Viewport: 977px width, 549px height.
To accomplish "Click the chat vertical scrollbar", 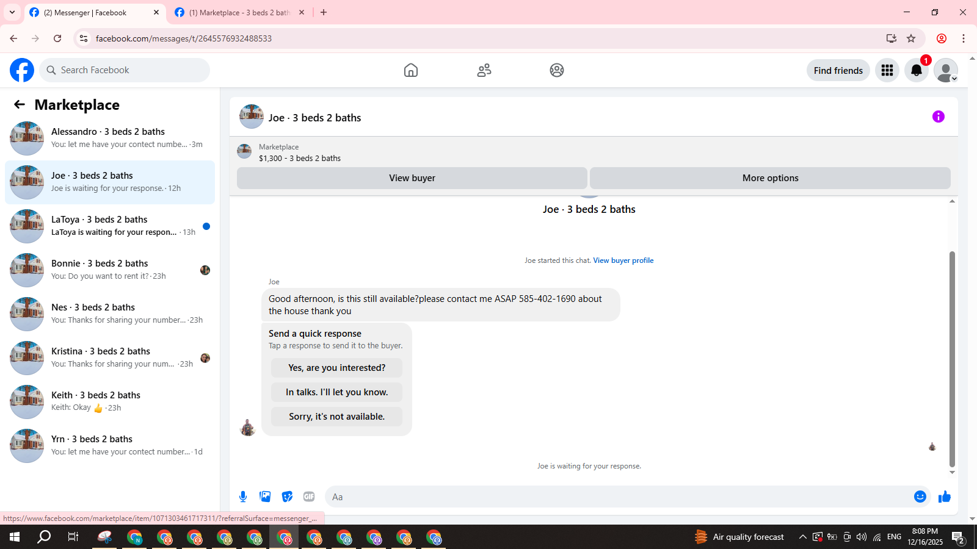I will [952, 359].
